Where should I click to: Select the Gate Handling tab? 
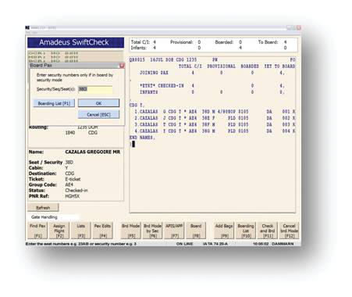tap(44, 217)
